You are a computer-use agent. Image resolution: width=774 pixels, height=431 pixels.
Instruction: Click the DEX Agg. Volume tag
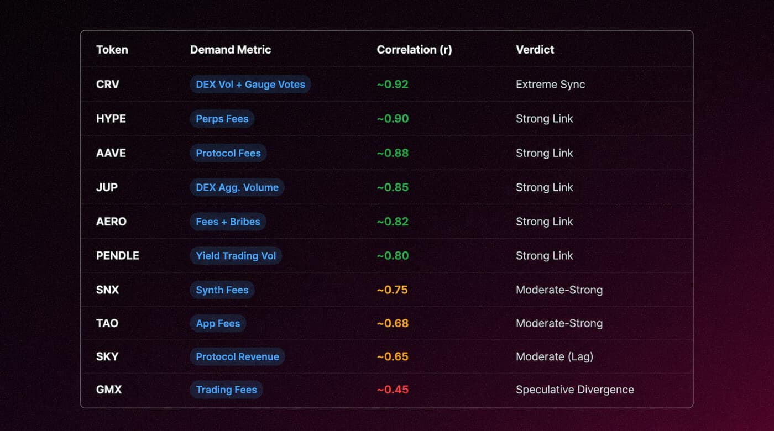click(x=237, y=187)
